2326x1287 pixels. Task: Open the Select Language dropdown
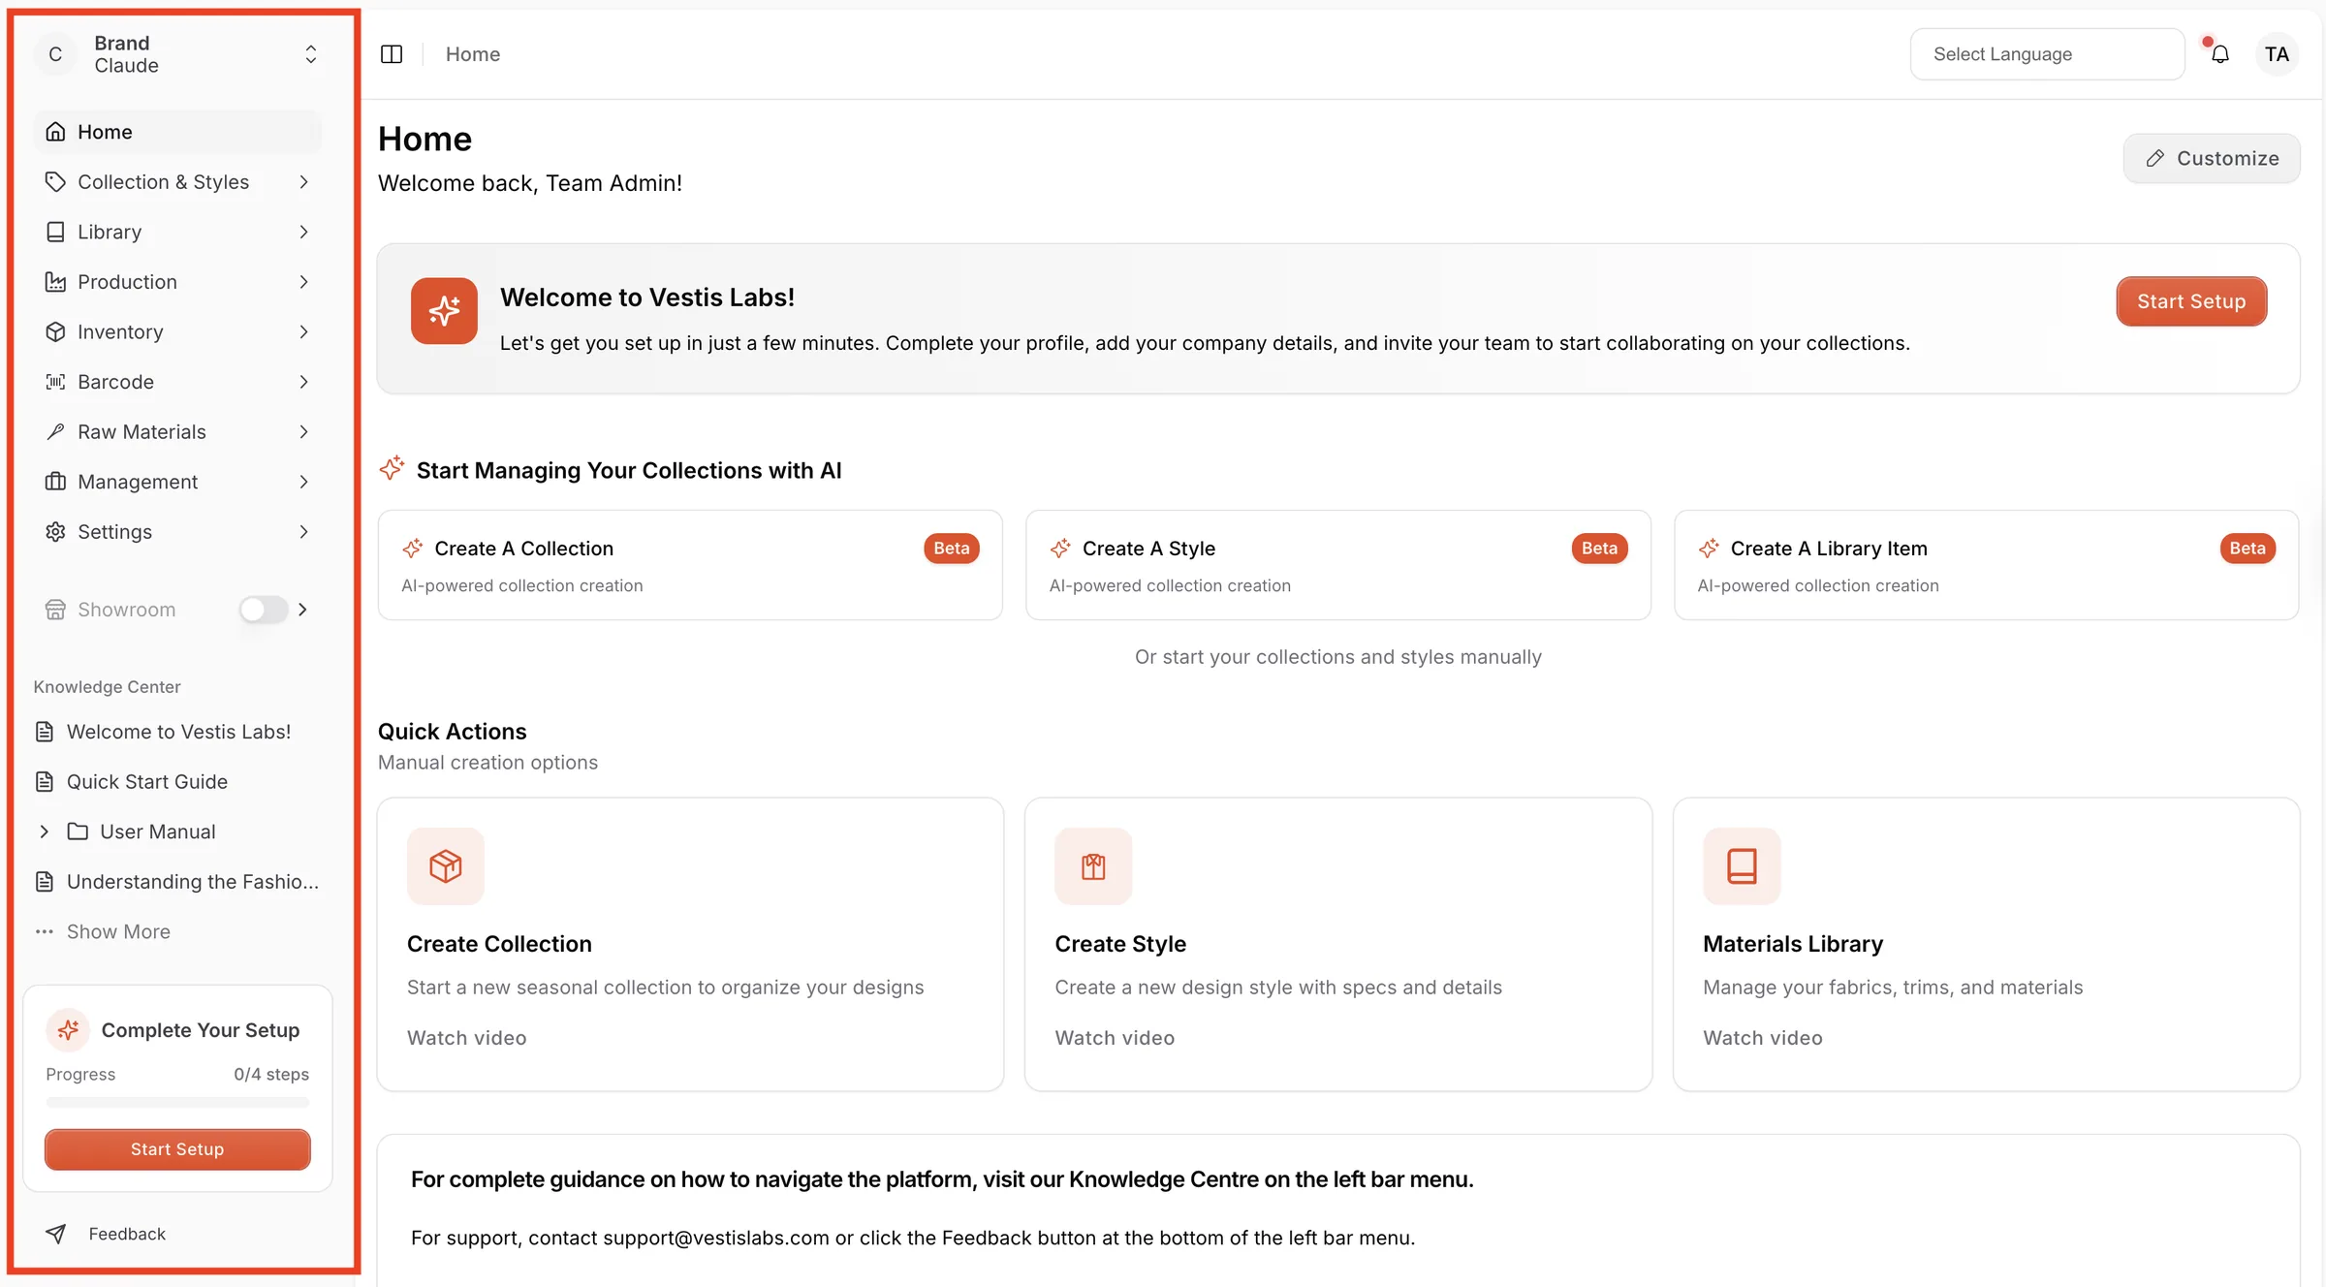tap(2047, 54)
